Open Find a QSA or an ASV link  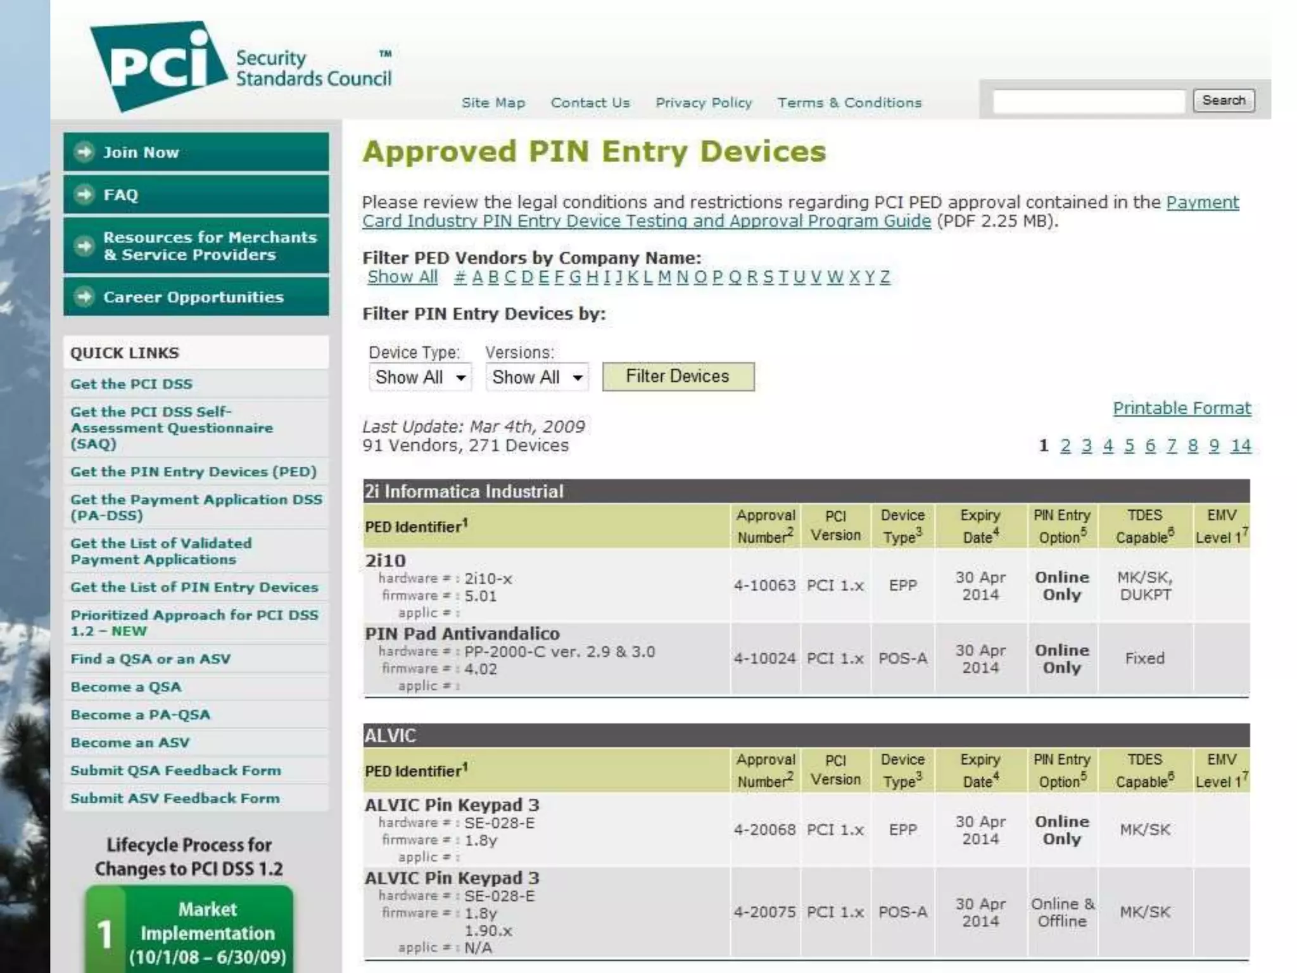(x=150, y=659)
